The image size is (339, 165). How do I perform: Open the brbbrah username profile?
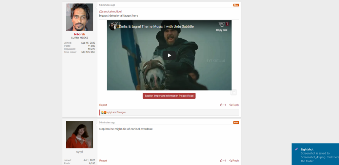point(80,34)
